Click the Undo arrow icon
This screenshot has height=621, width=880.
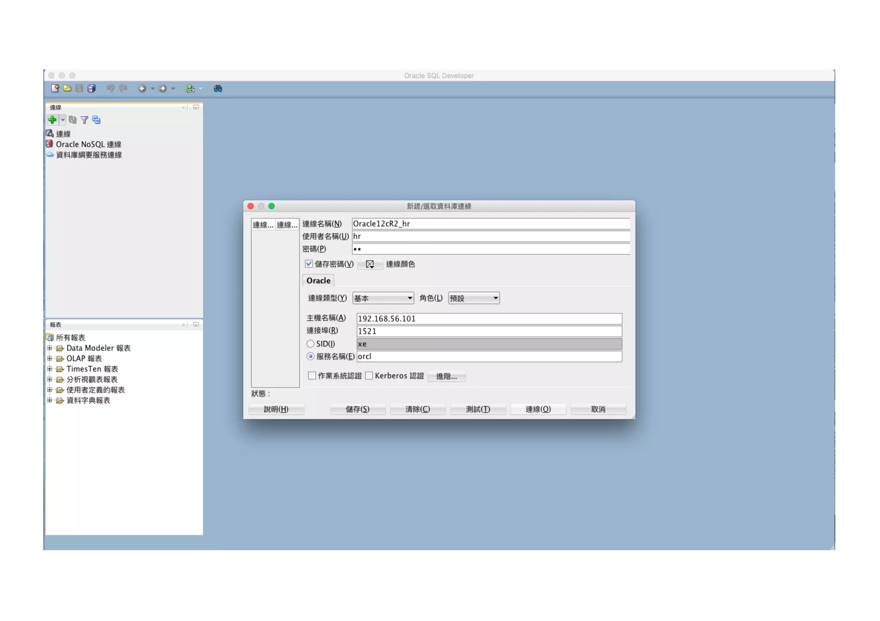[110, 88]
